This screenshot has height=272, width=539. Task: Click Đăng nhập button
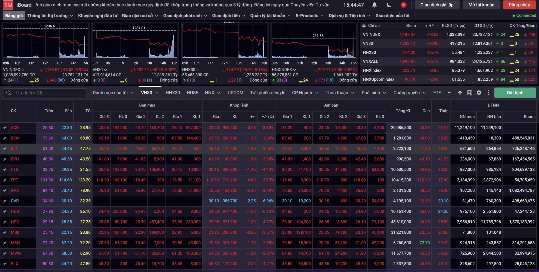[x=519, y=5]
